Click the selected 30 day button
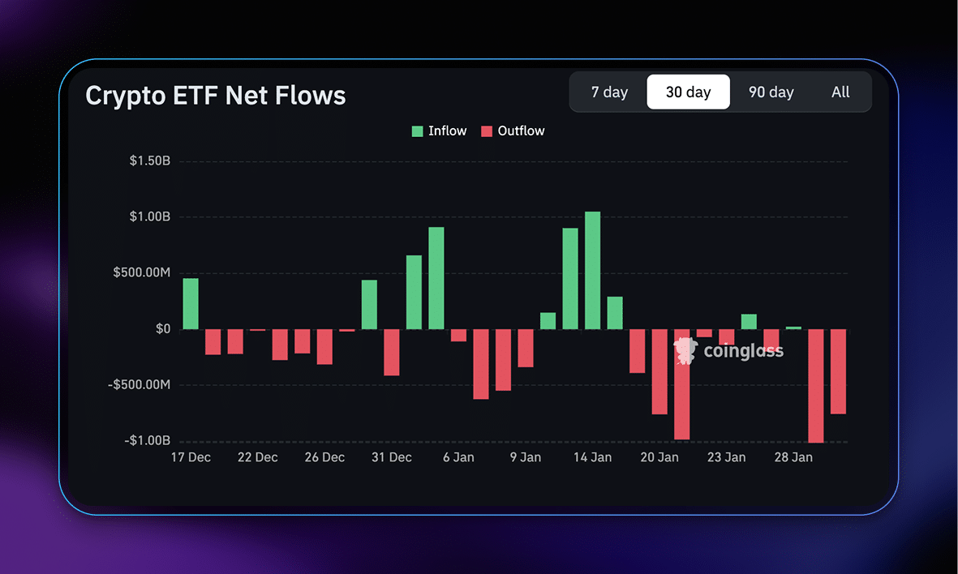 tap(688, 92)
